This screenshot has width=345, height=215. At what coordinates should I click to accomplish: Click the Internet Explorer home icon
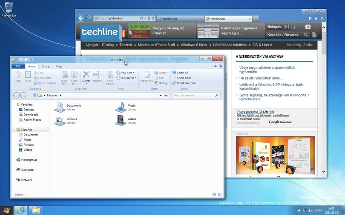click(310, 18)
